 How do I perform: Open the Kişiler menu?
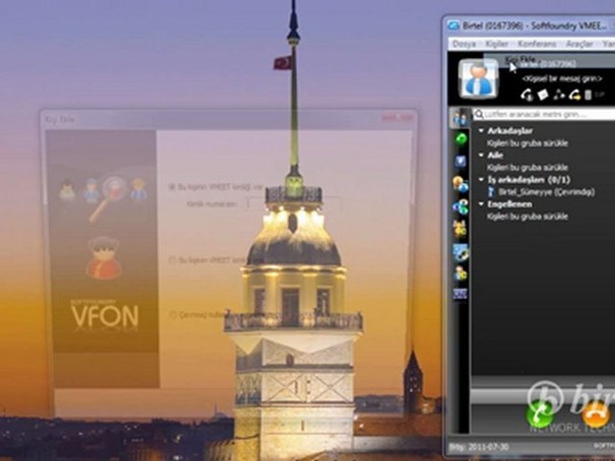tap(497, 44)
